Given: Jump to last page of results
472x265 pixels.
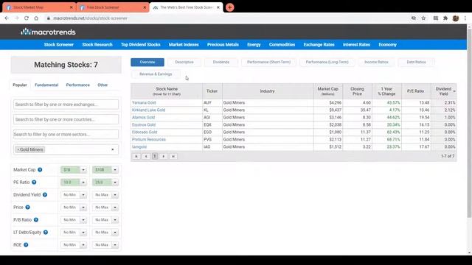Looking at the screenshot, I should point(173,156).
